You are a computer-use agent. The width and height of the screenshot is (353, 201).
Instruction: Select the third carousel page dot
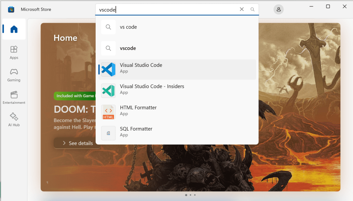tap(195, 195)
